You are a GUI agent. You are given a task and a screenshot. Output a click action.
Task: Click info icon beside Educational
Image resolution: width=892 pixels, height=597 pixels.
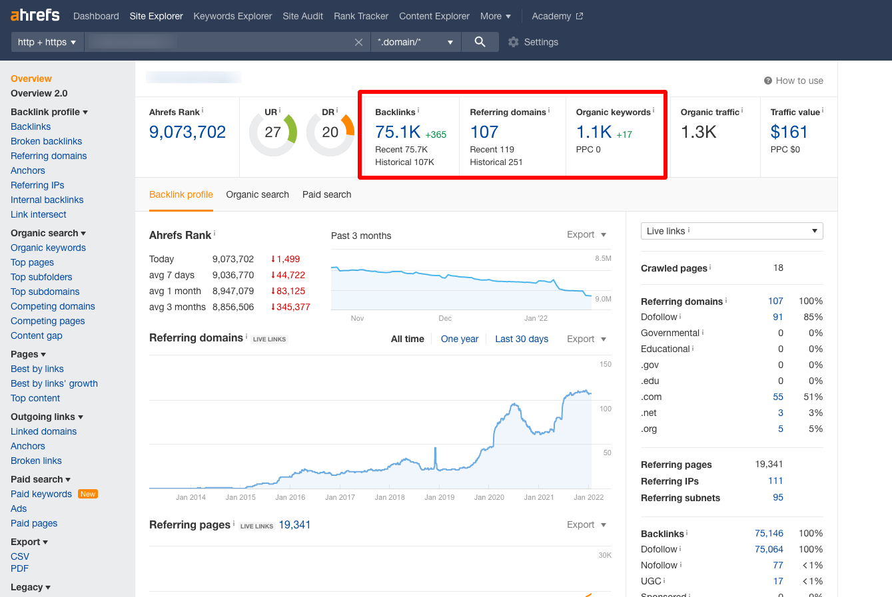click(693, 347)
